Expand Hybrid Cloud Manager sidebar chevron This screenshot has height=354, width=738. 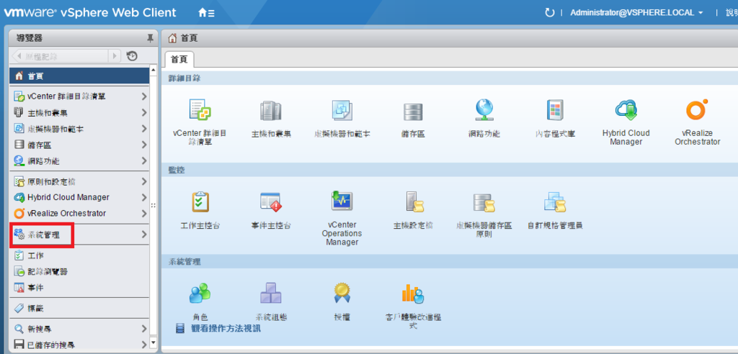pyautogui.click(x=144, y=197)
